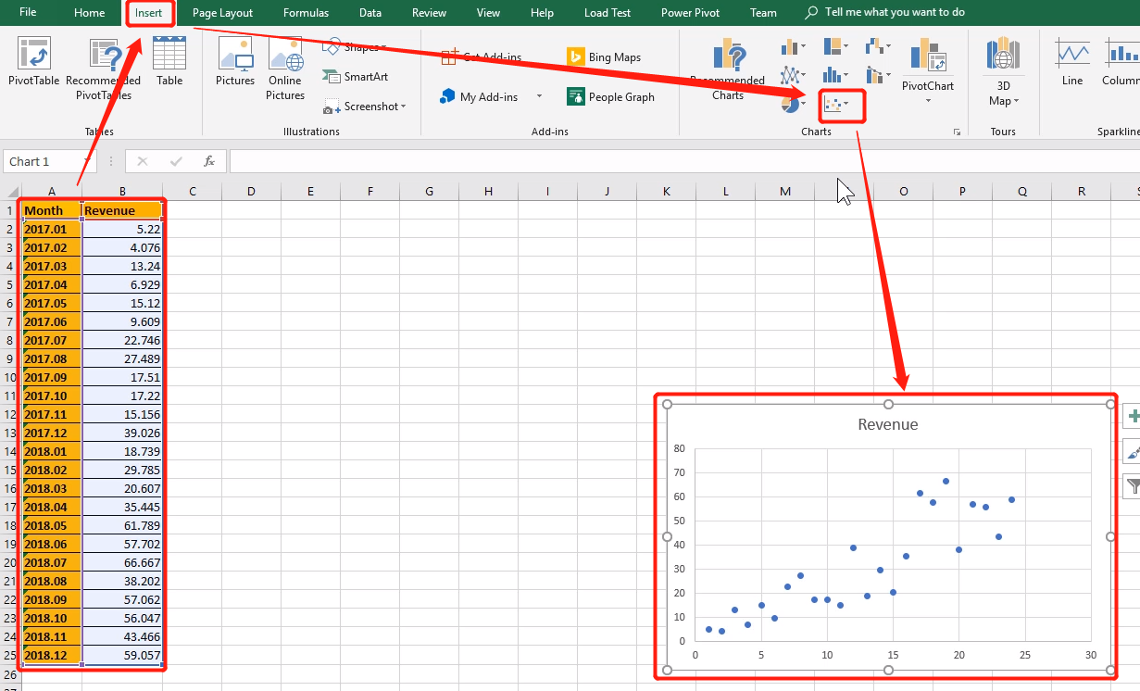Screen dimensions: 1140x691
Task: Open the Load Test tab
Action: point(608,13)
